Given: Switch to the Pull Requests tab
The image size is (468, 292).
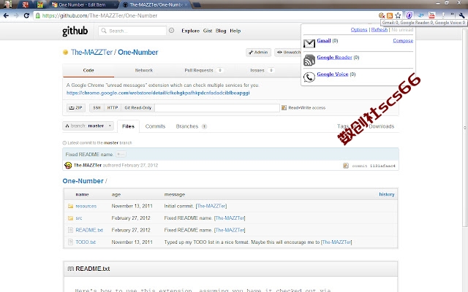Looking at the screenshot, I should [x=204, y=70].
